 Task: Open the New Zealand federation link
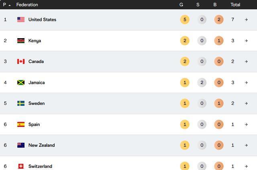click(41, 145)
